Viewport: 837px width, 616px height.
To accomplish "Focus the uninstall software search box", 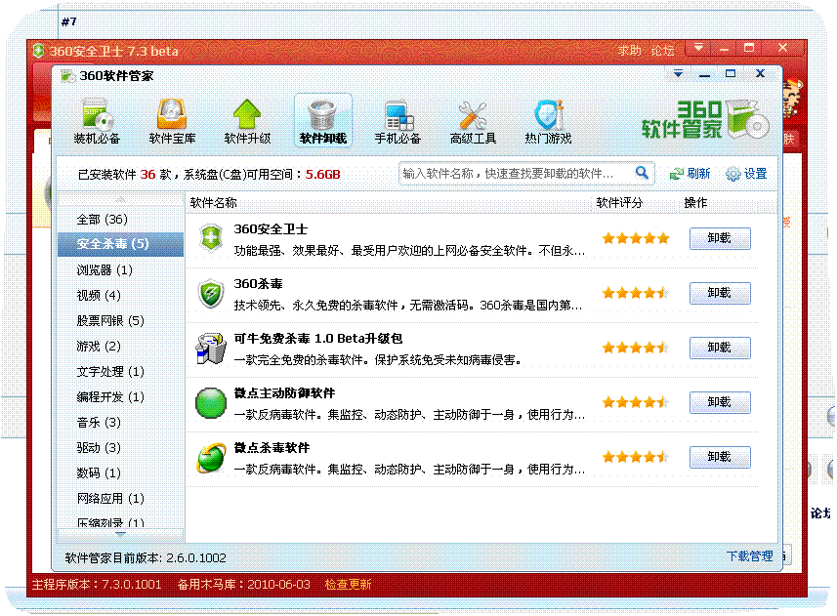I will click(x=516, y=174).
